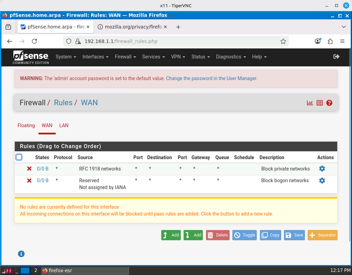Click Change the password in User Manager link

[x=211, y=78]
